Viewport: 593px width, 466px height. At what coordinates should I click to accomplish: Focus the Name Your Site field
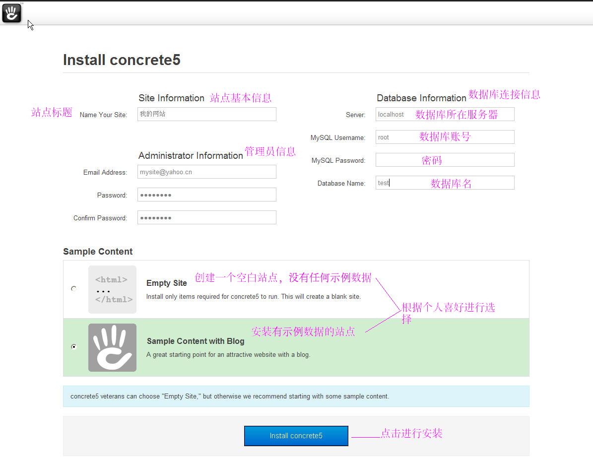point(207,114)
